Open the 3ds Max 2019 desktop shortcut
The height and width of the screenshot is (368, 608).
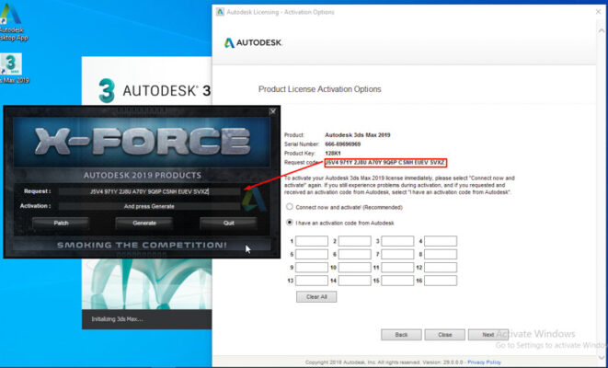(12, 69)
